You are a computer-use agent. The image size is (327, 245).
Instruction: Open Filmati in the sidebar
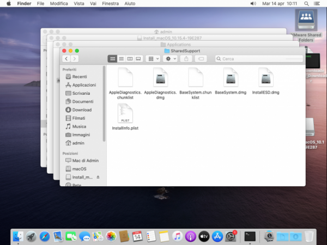pyautogui.click(x=75, y=118)
